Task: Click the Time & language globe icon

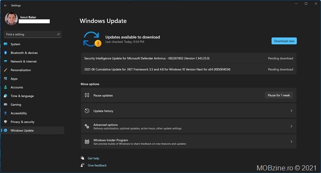Action: coord(6,96)
